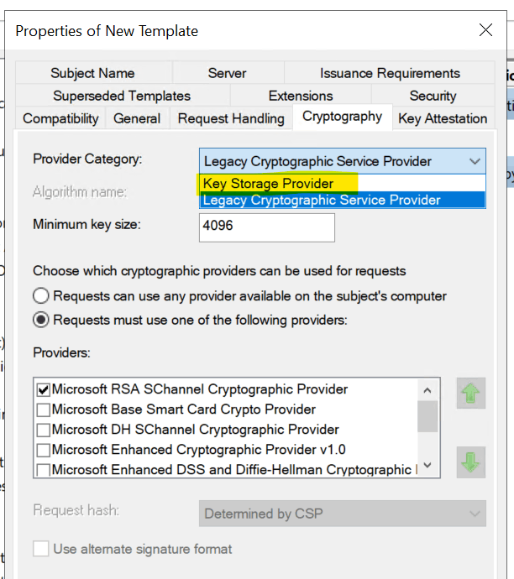Click the providers list scrollbar thumb
This screenshot has height=579, width=514.
pyautogui.click(x=427, y=416)
